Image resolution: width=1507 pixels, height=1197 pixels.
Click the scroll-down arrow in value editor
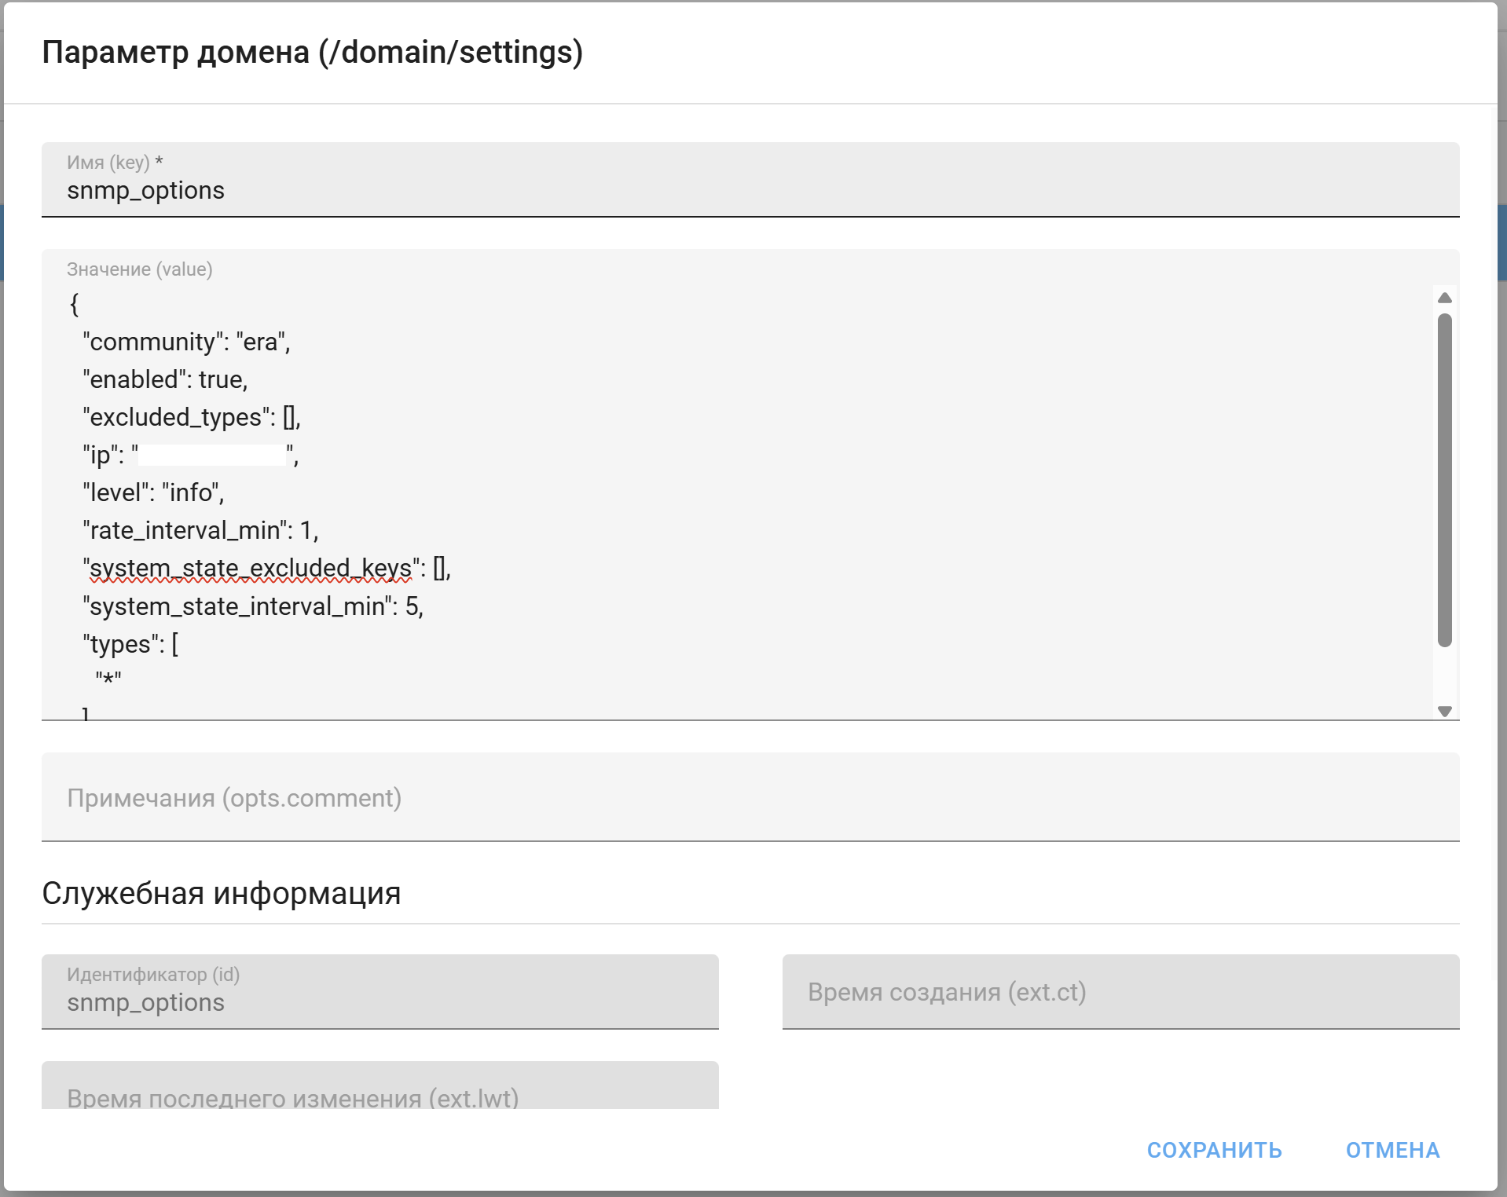(1444, 711)
